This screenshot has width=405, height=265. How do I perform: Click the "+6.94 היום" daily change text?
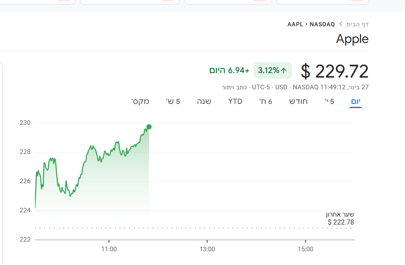click(229, 71)
